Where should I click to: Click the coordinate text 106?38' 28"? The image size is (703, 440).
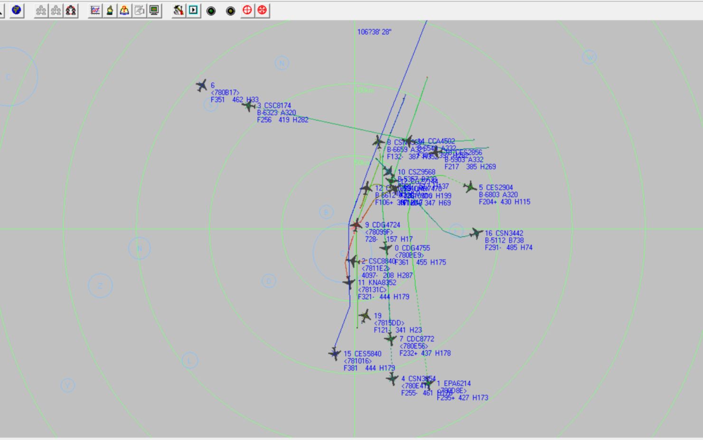[x=375, y=32]
